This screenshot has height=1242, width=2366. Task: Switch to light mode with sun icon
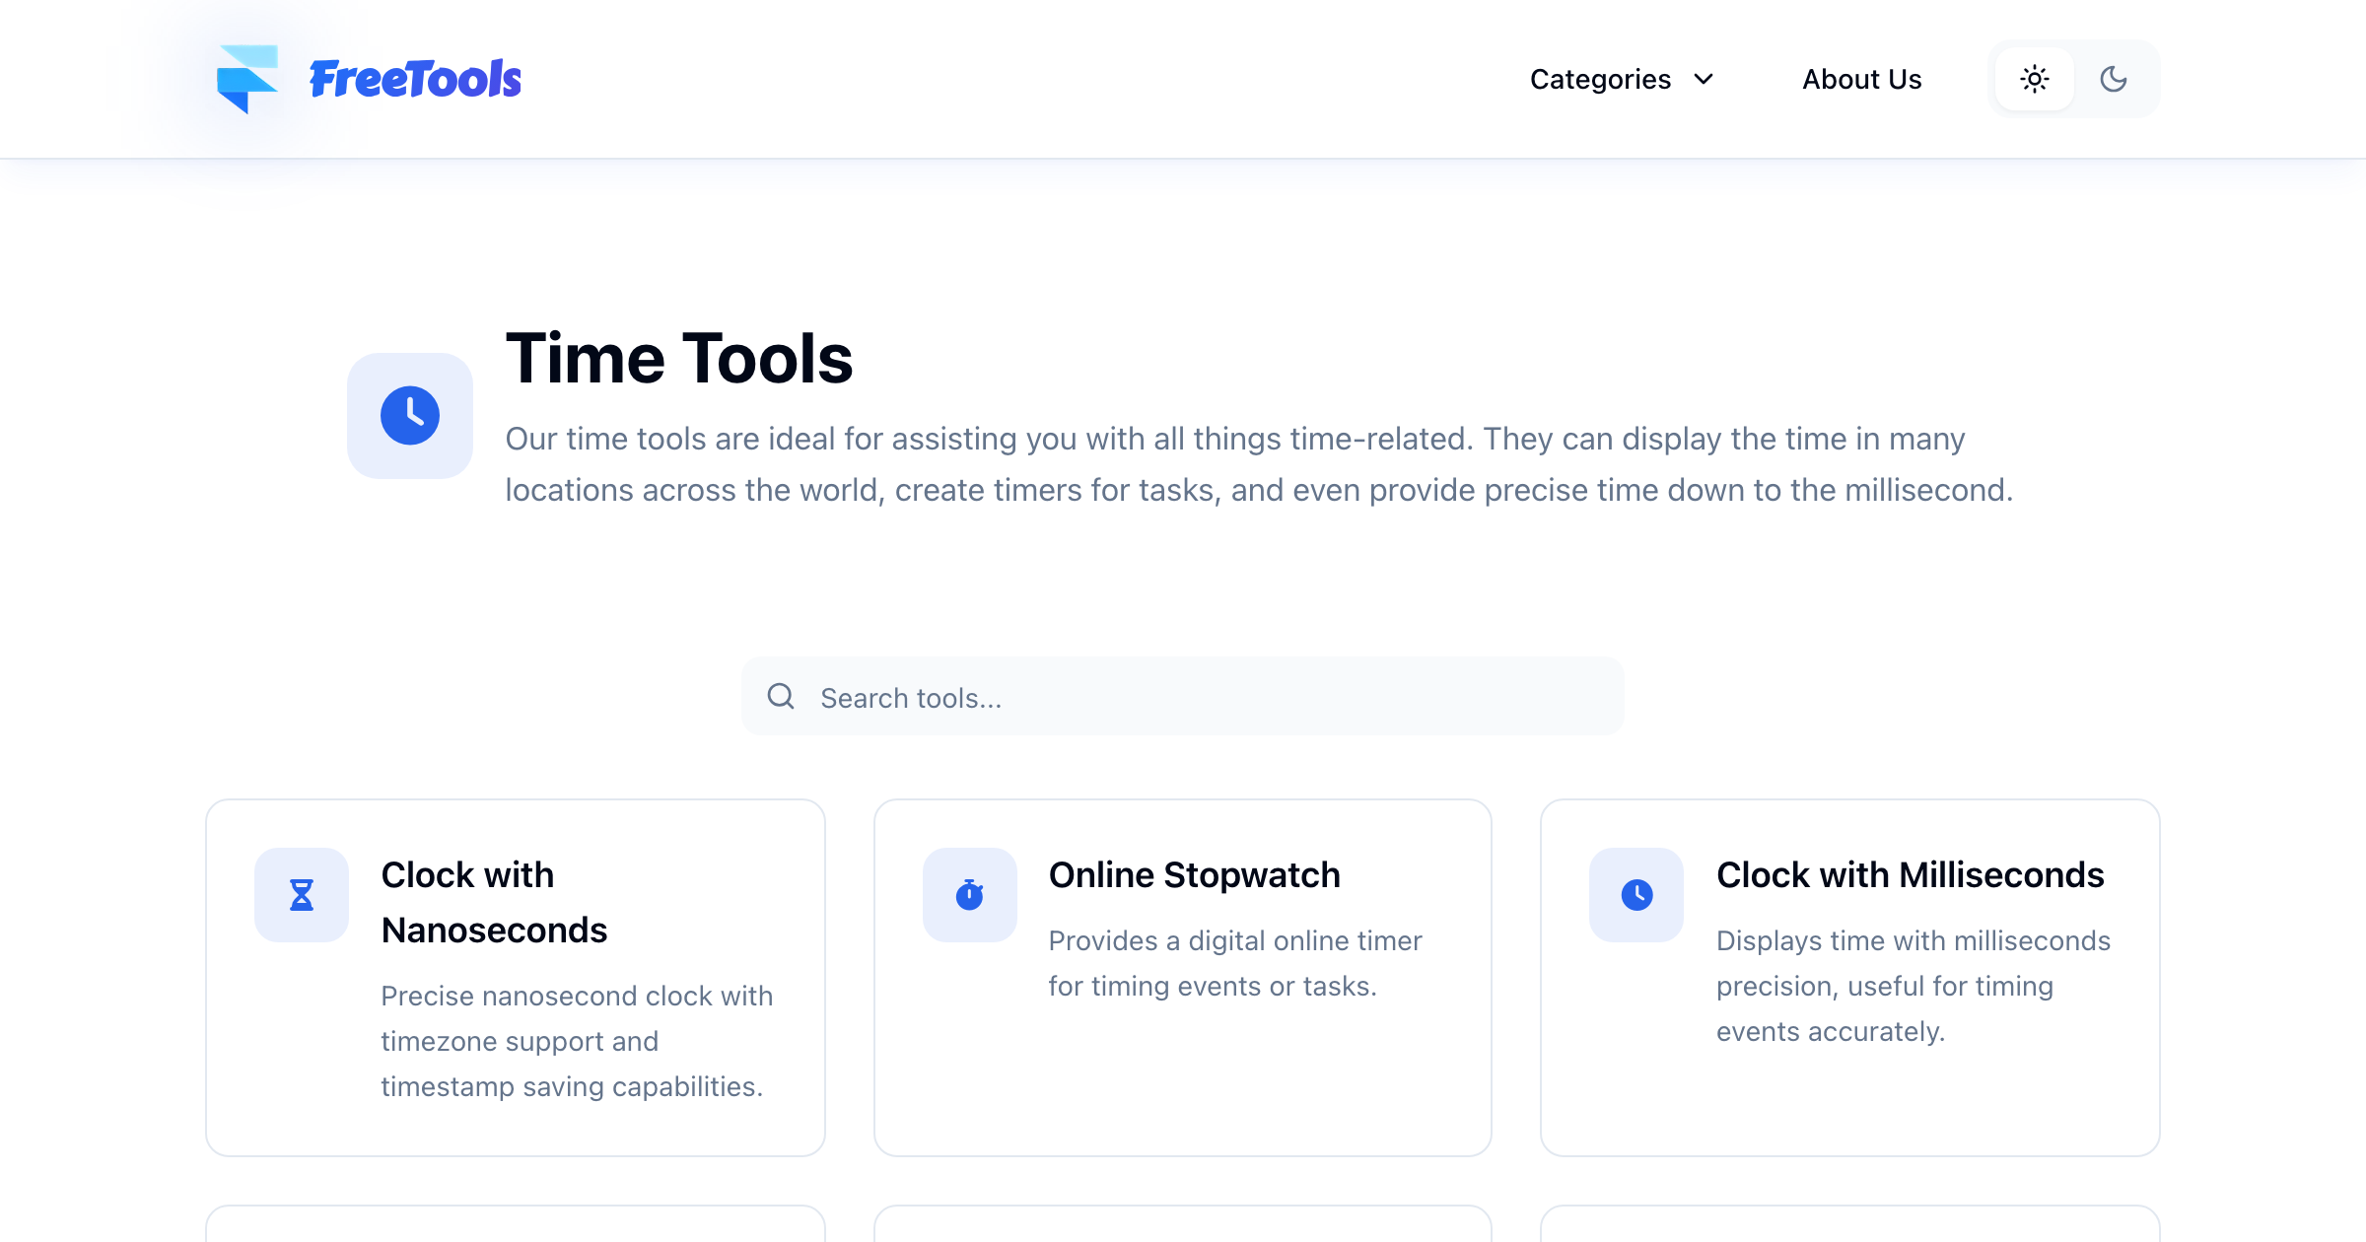pyautogui.click(x=2035, y=79)
